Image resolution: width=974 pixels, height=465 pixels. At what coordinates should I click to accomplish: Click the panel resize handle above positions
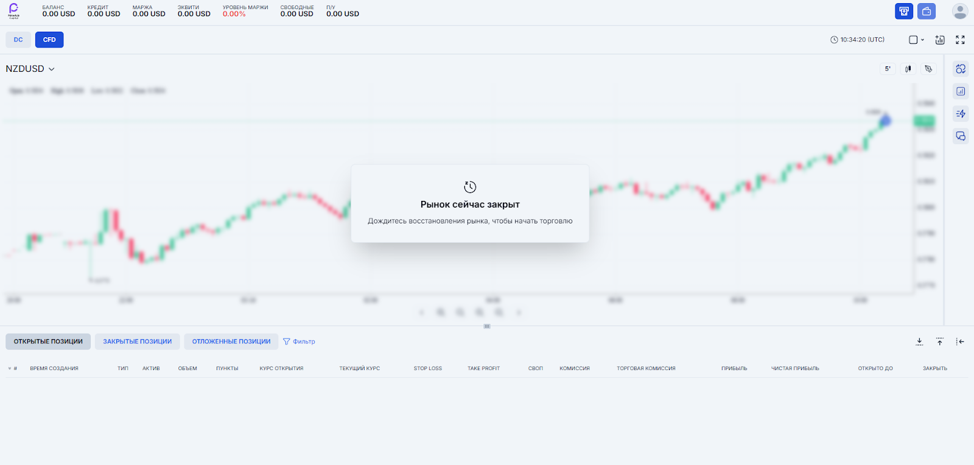[x=487, y=326]
